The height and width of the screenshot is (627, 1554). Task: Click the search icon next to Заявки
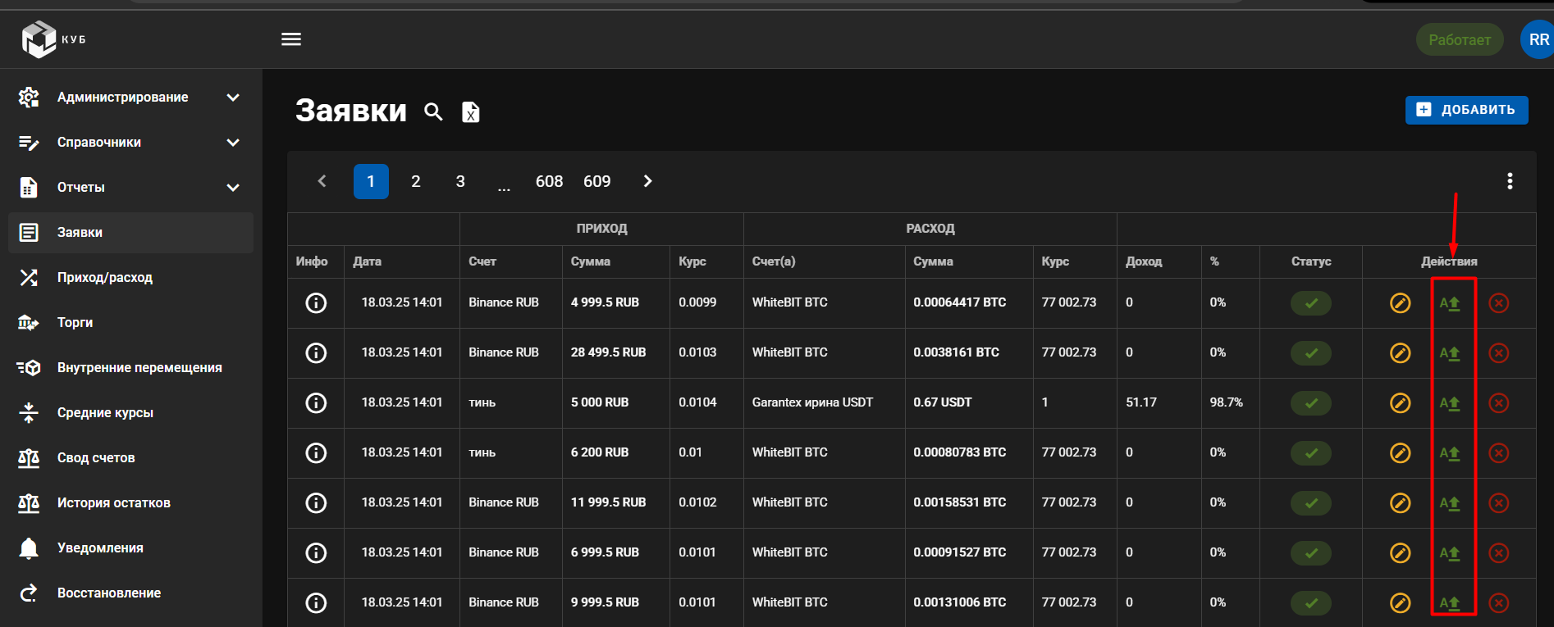click(433, 111)
